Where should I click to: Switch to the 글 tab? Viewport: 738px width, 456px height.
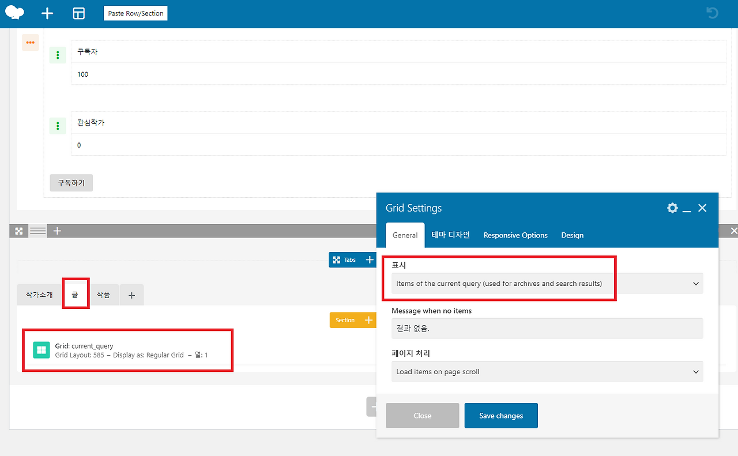[x=75, y=295]
